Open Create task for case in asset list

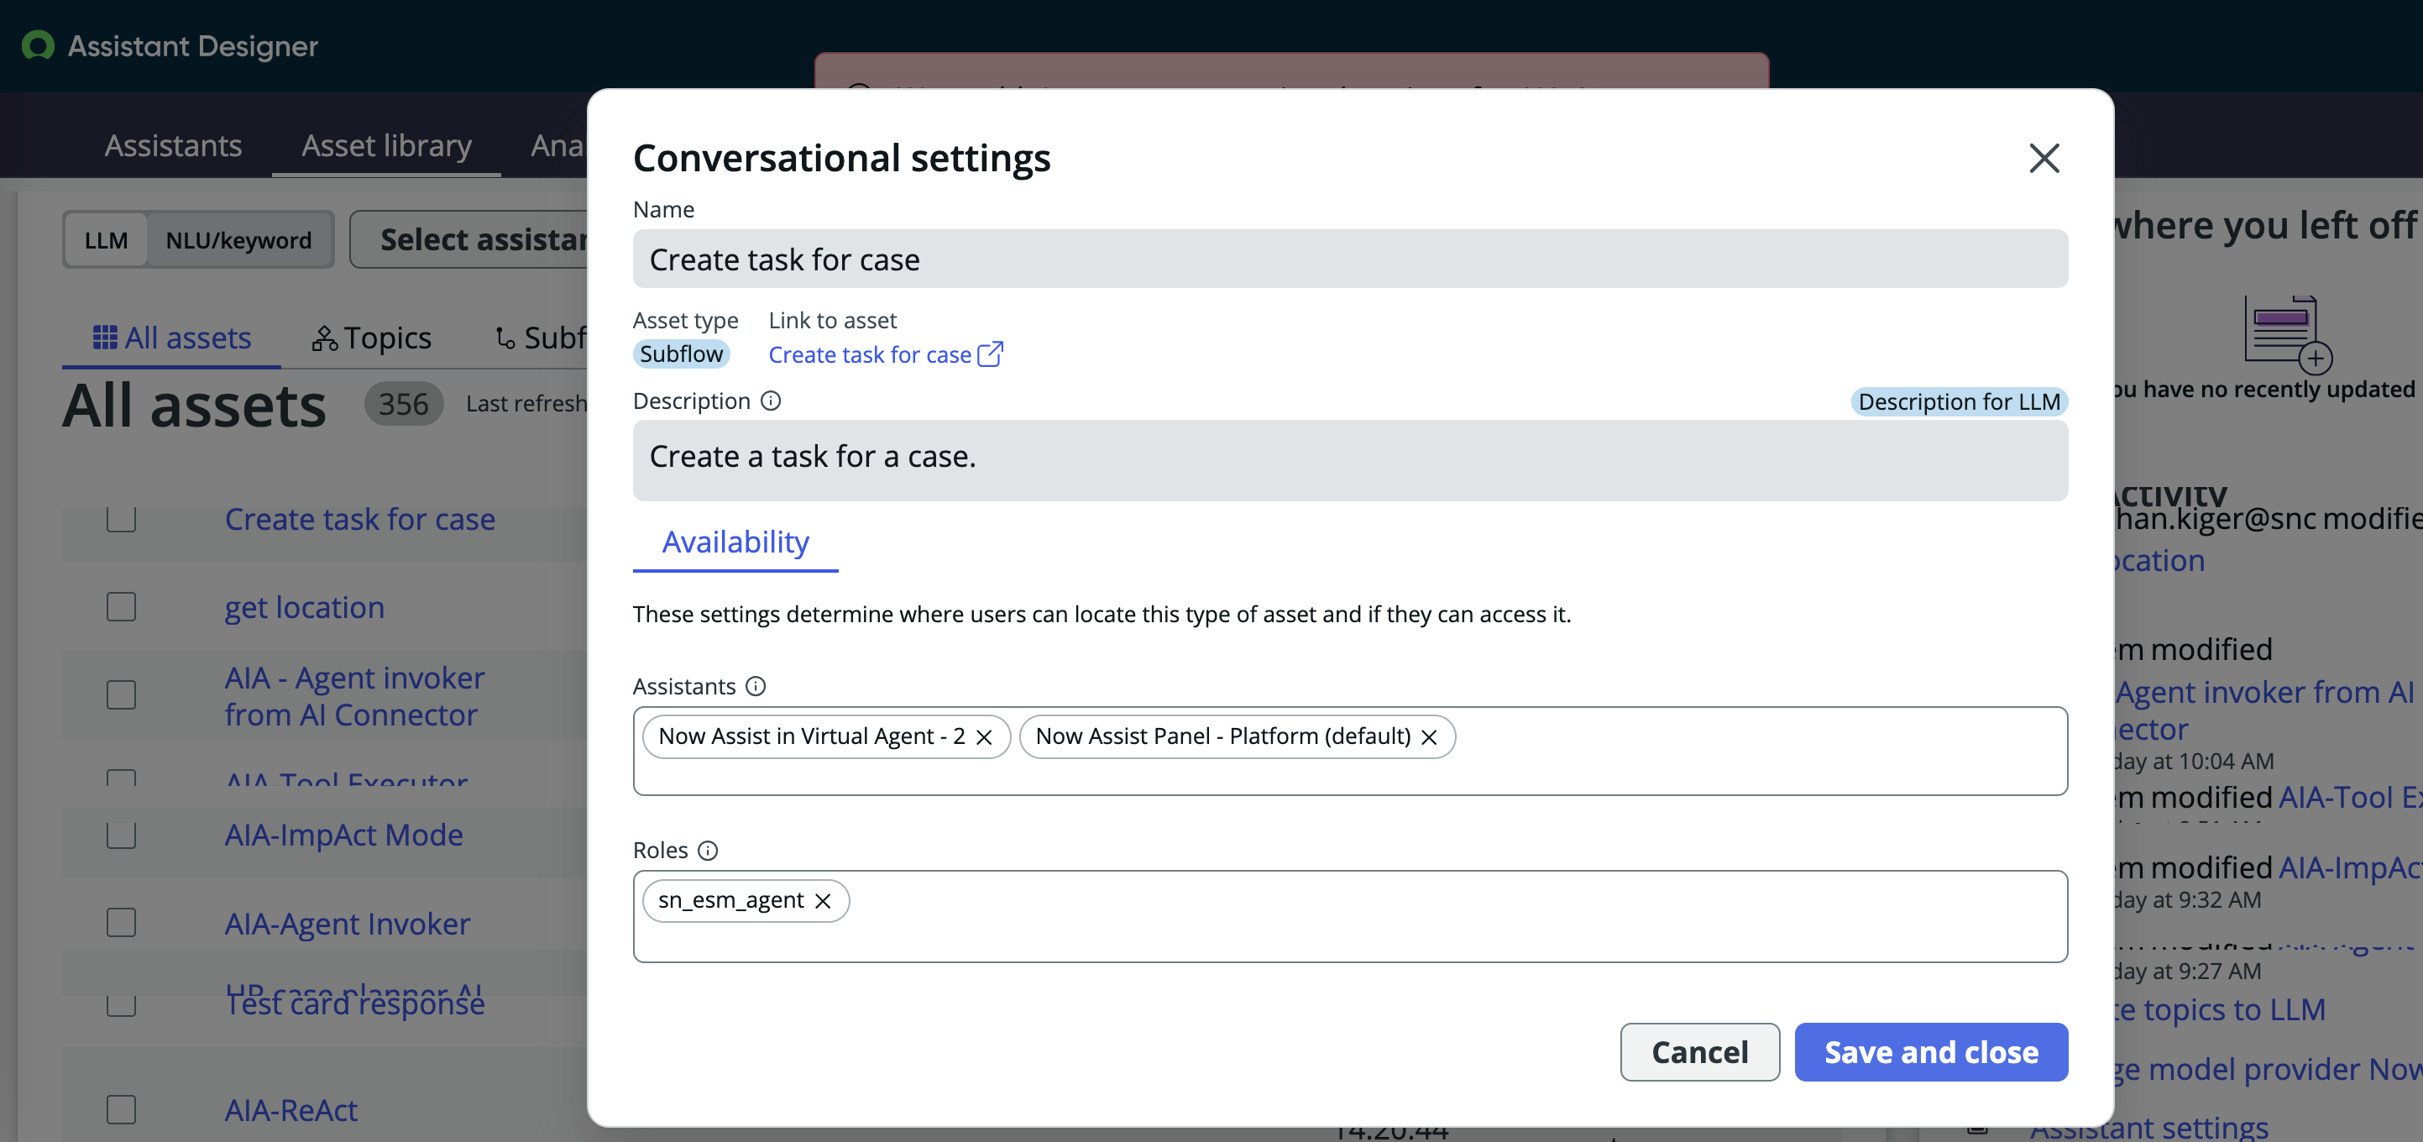point(360,519)
